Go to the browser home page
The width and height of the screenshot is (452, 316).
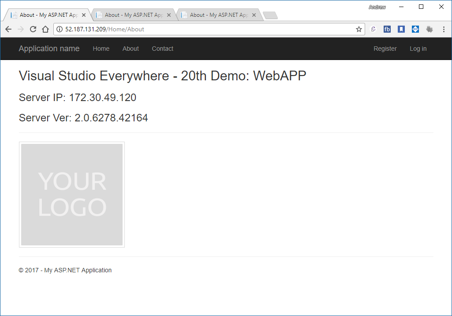(x=45, y=29)
